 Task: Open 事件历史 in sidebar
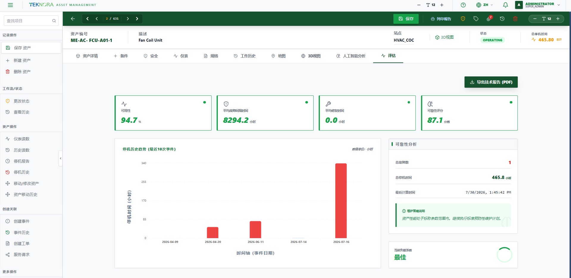[31, 233]
